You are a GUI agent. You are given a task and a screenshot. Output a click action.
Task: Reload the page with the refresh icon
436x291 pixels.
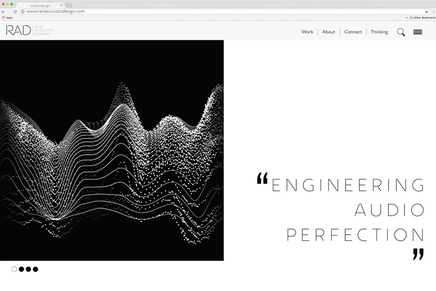click(15, 12)
